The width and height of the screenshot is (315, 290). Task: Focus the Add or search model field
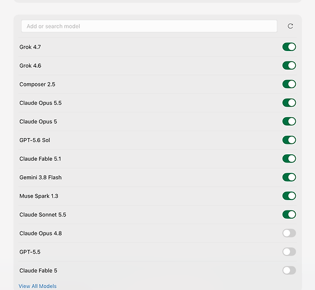tap(149, 26)
